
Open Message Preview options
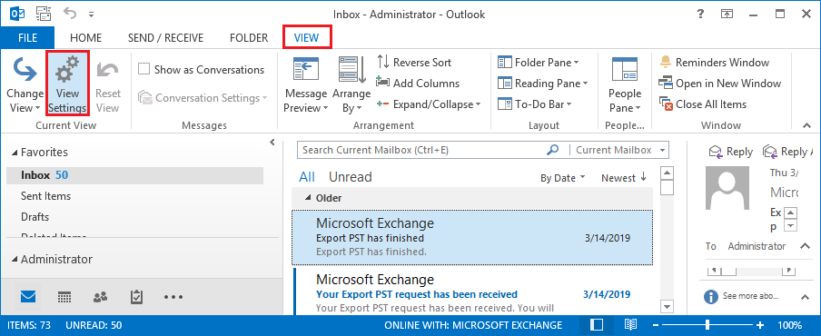(306, 84)
